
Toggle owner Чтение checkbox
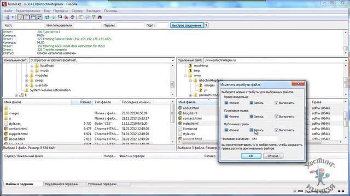[226, 103]
